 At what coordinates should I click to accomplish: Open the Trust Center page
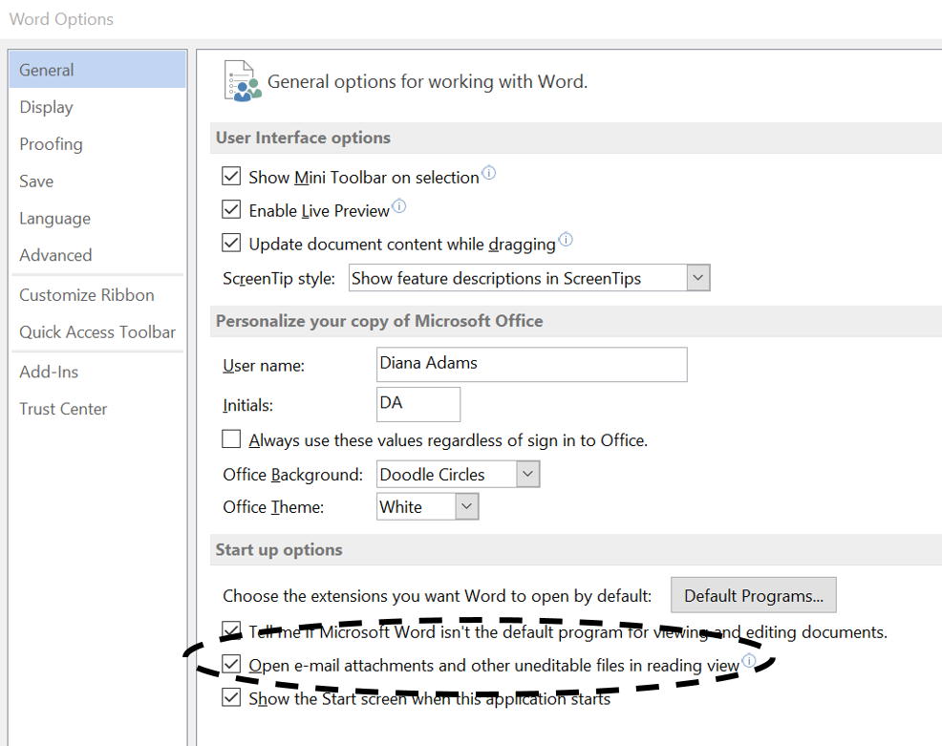pyautogui.click(x=97, y=409)
